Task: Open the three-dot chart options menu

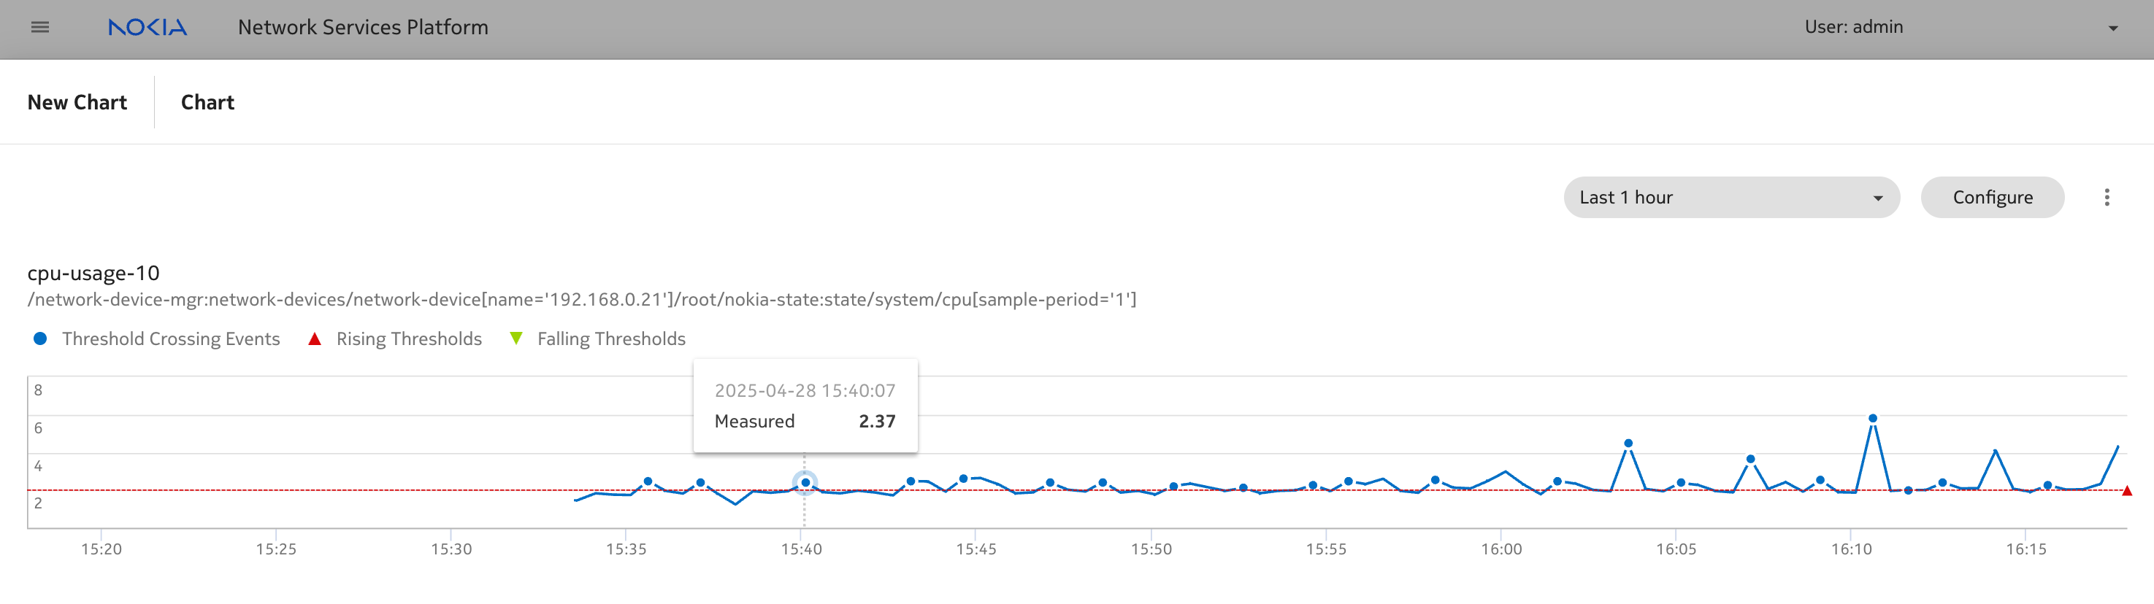Action: pyautogui.click(x=2107, y=197)
